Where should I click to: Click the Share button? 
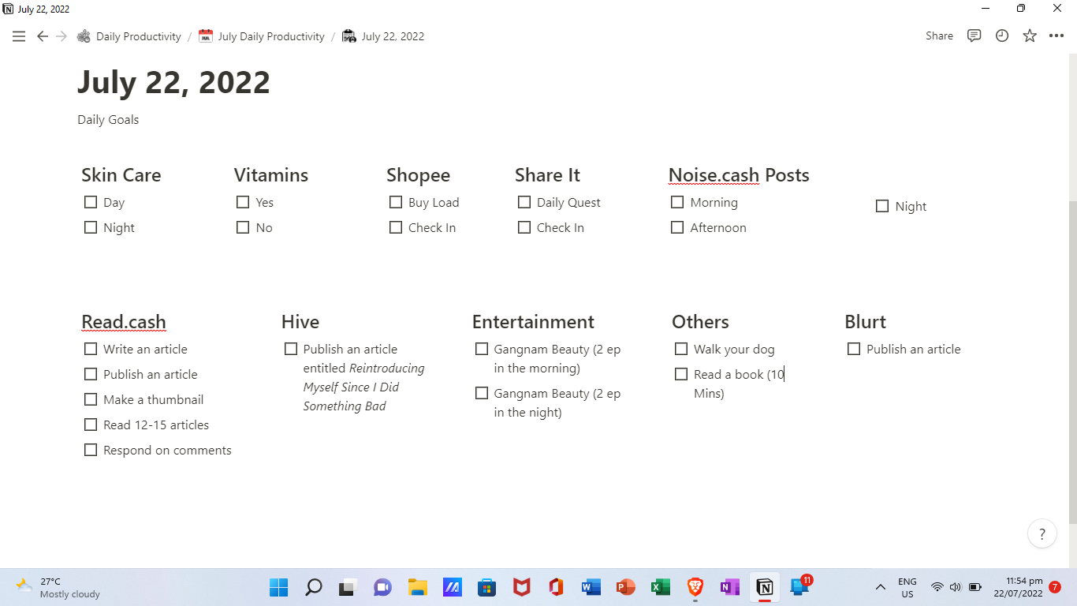click(x=939, y=36)
